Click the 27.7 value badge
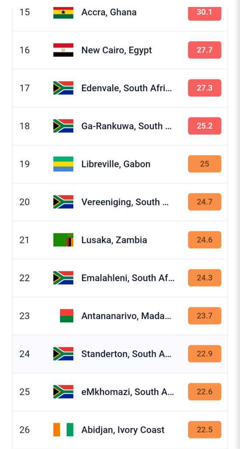Screen dimensions: 240x449 pos(204,50)
